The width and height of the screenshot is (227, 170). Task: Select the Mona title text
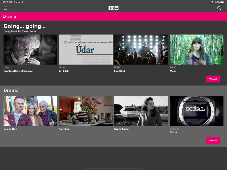click(x=173, y=71)
